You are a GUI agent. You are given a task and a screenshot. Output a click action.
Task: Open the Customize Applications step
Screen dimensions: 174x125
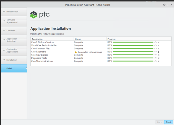coord(14,50)
